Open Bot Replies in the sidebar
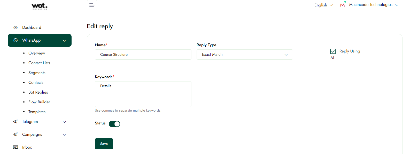Image resolution: width=403 pixels, height=154 pixels. [x=38, y=92]
